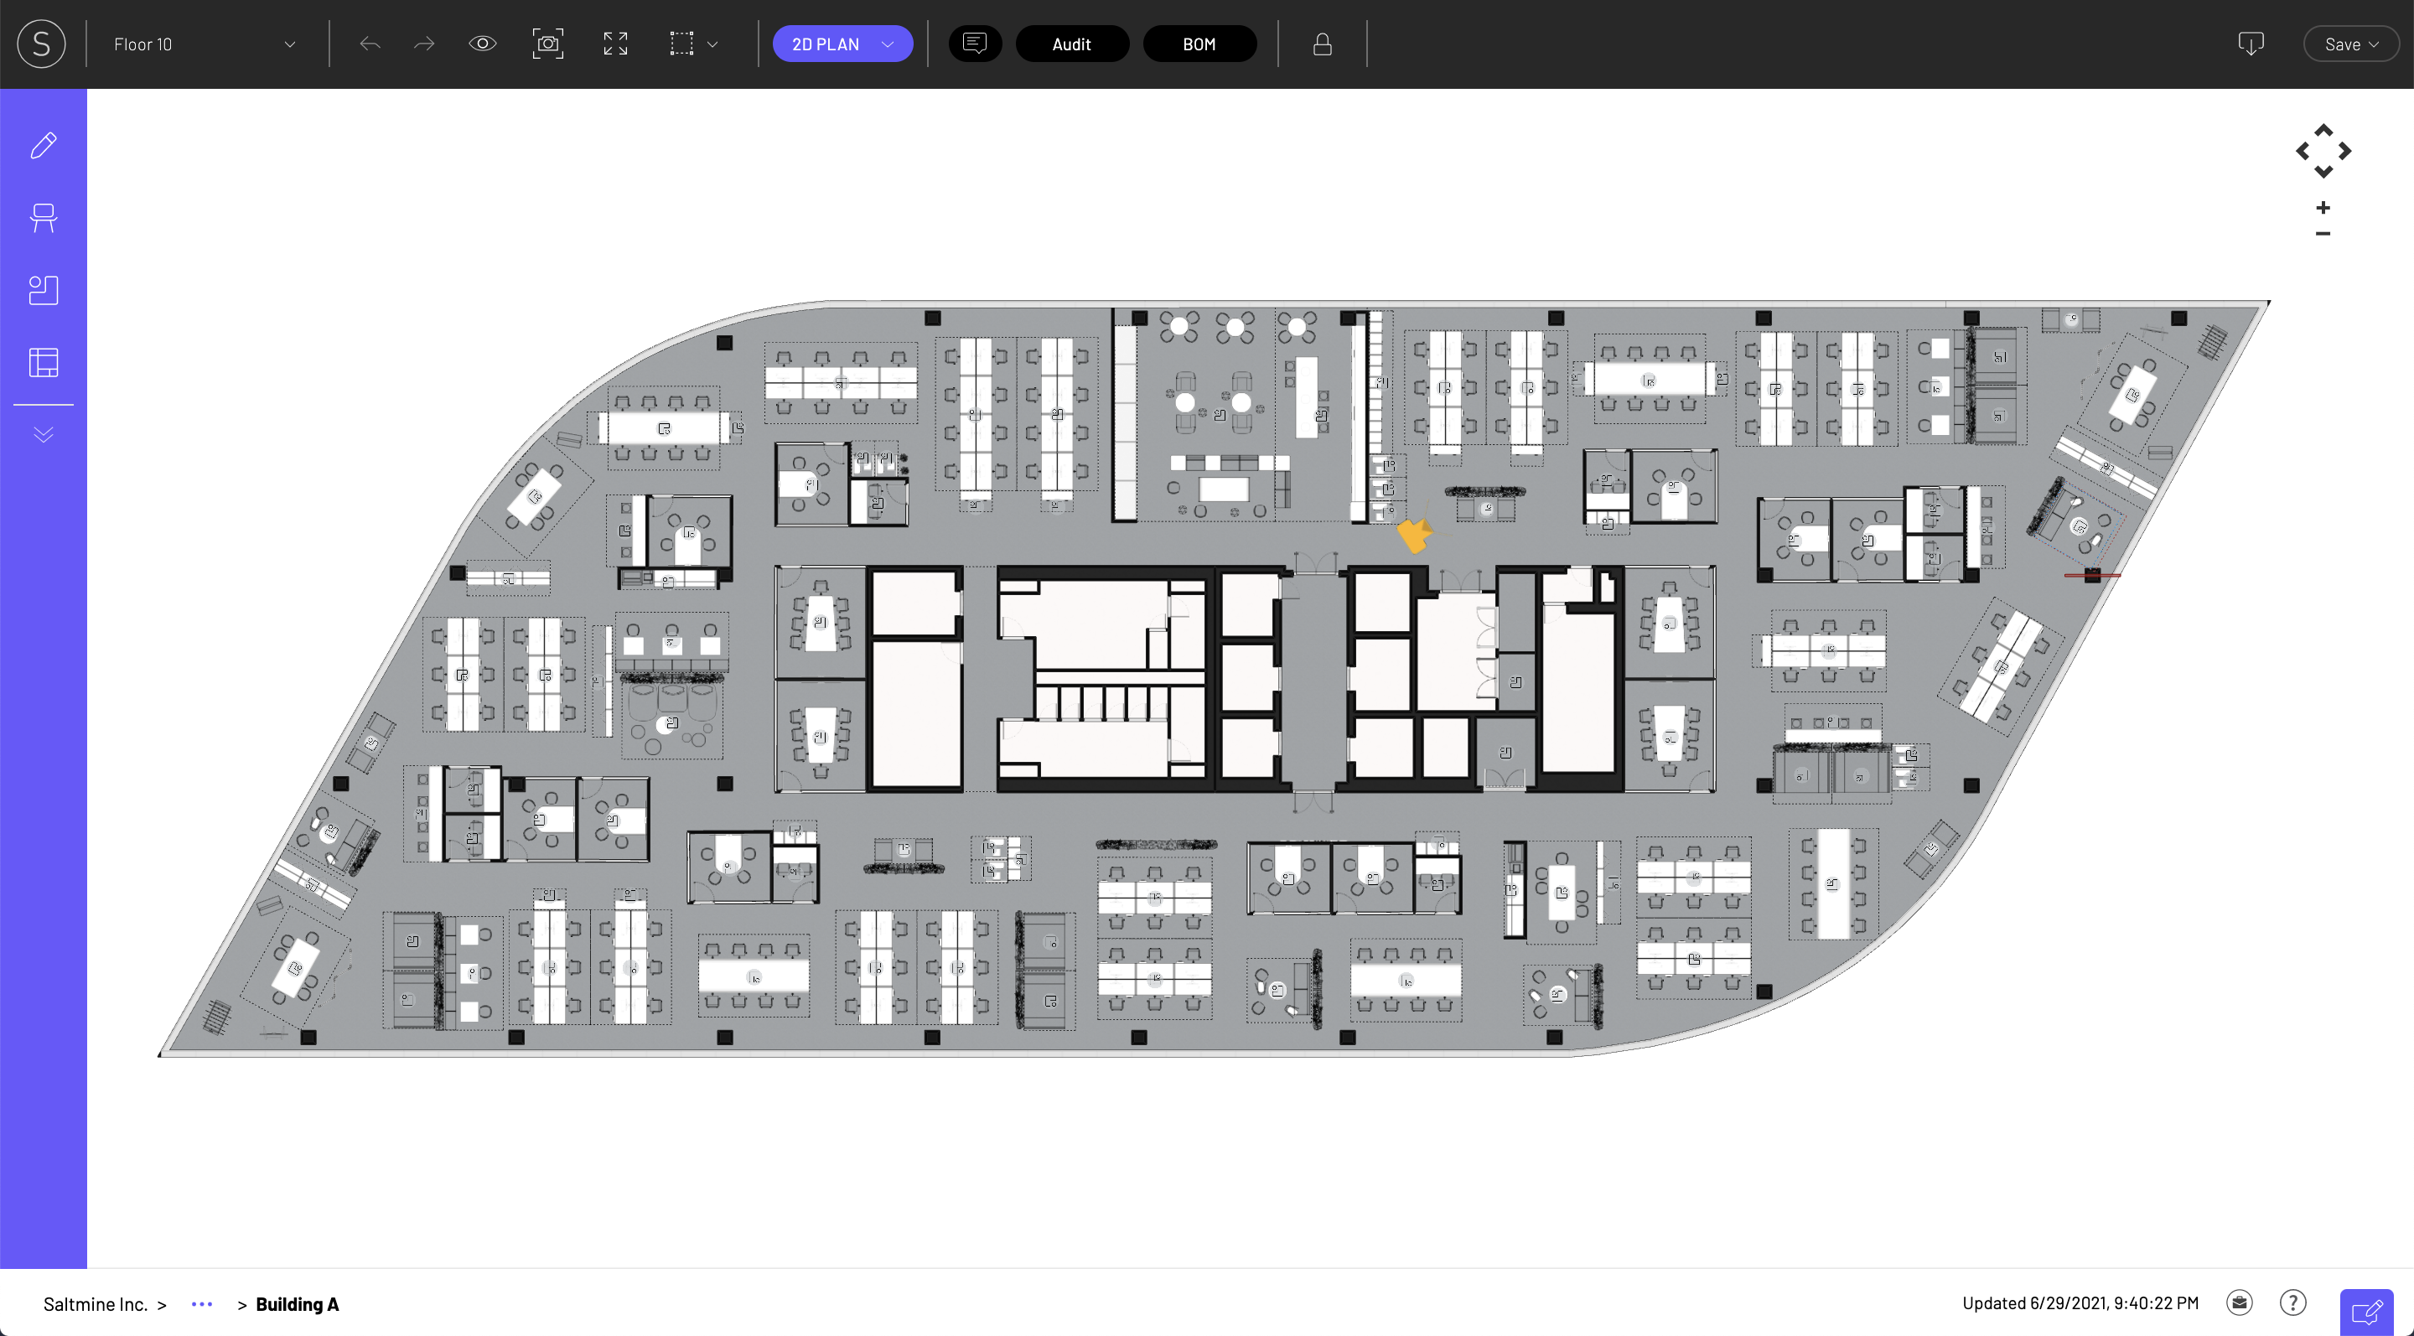
Task: Click the undo arrow in toolbar
Action: (370, 44)
